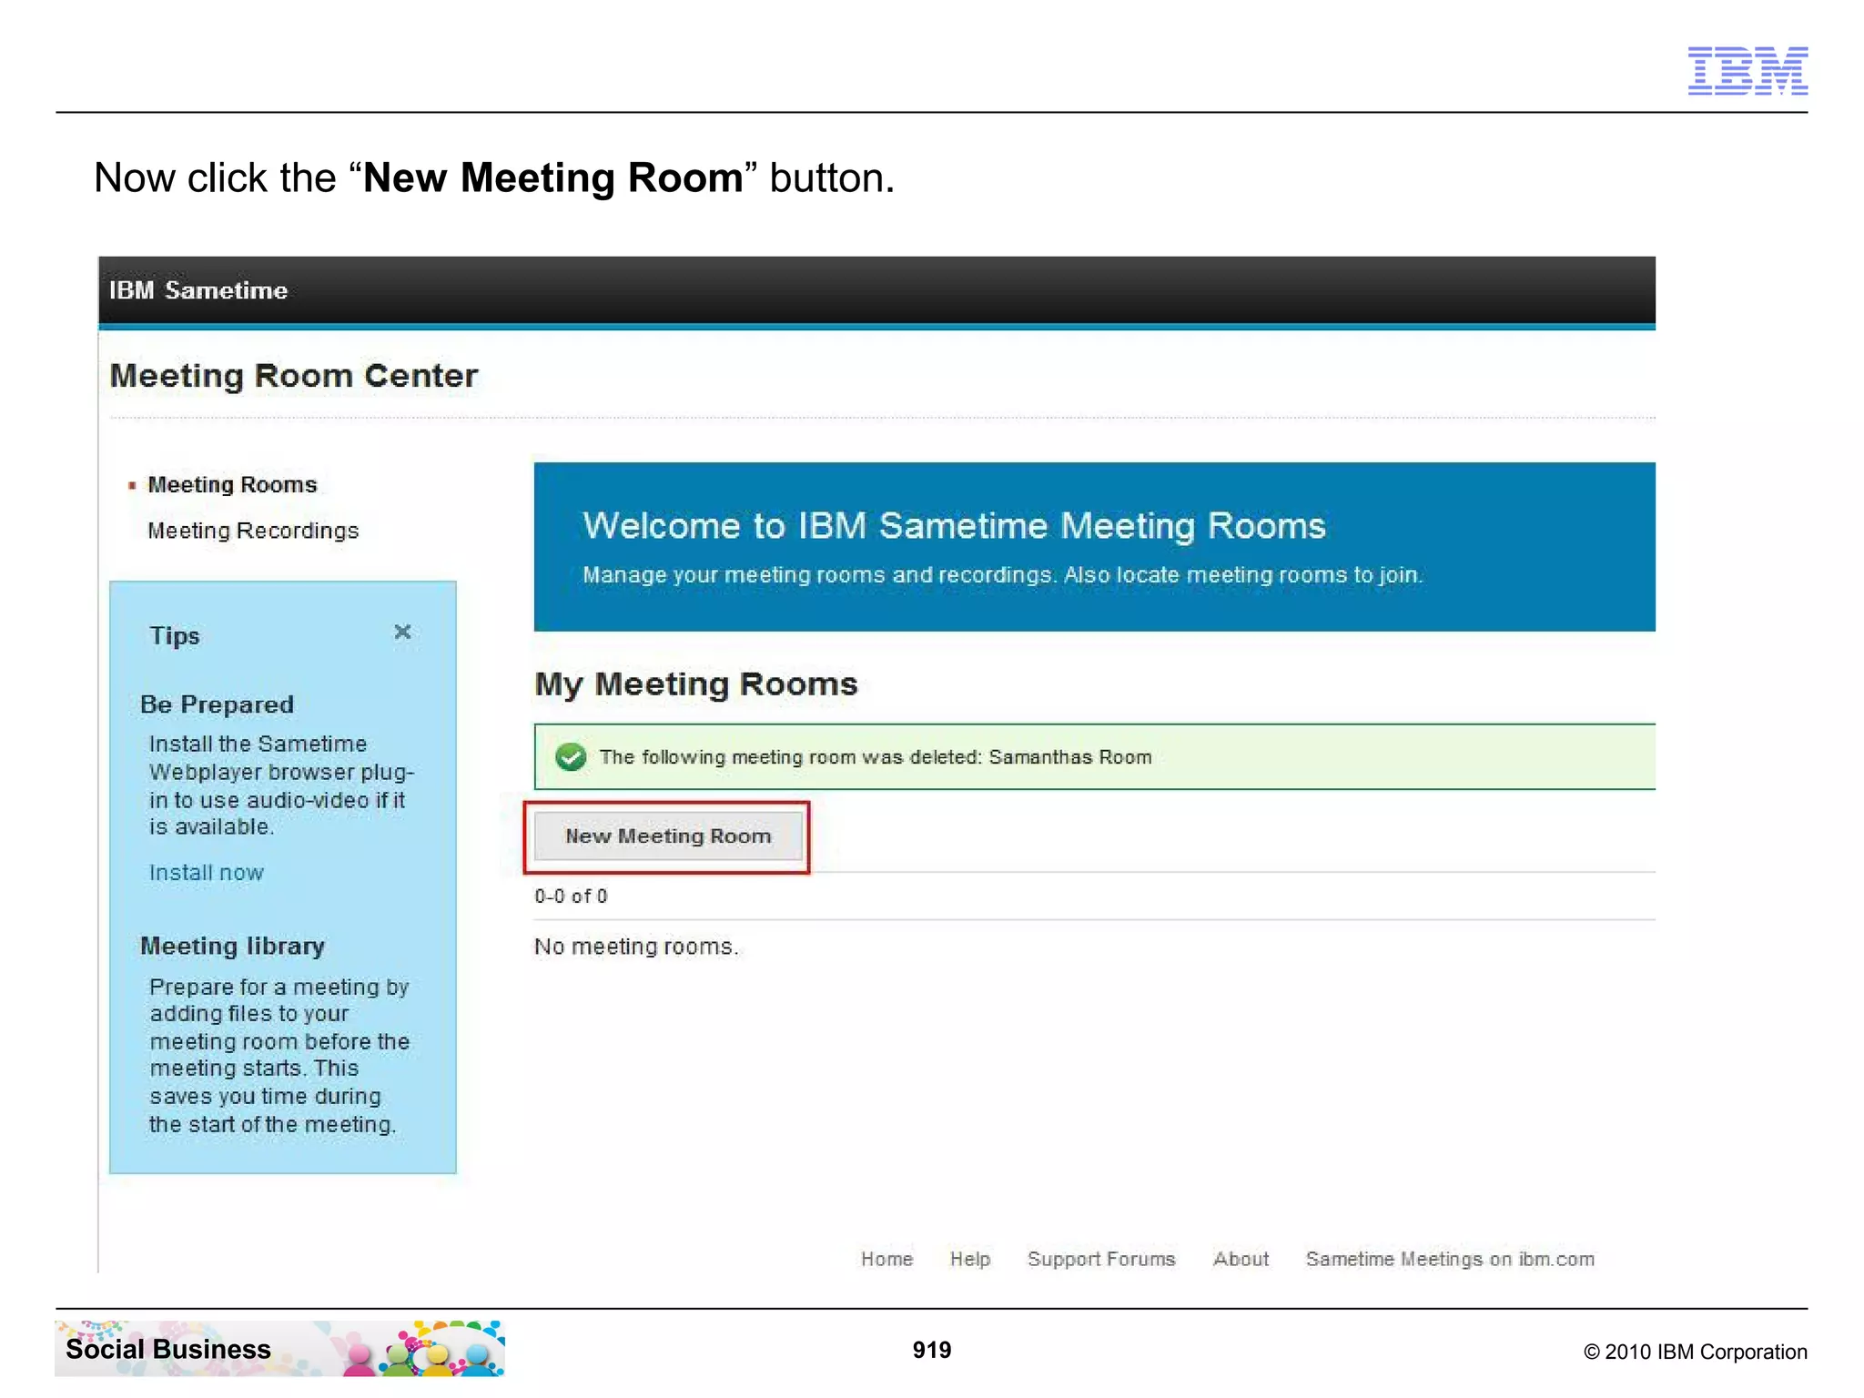Click the IBM Sametime header title
Image resolution: width=1864 pixels, height=1398 pixels.
point(198,290)
